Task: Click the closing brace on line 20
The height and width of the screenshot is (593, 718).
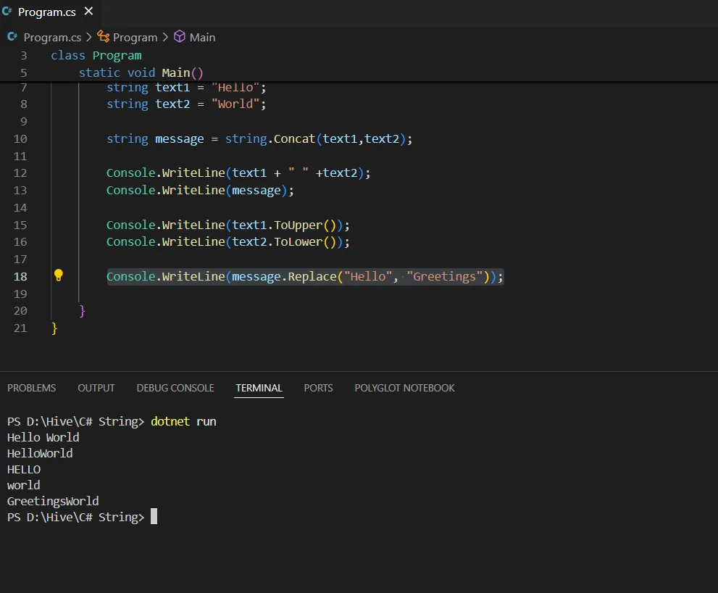Action: pos(83,311)
